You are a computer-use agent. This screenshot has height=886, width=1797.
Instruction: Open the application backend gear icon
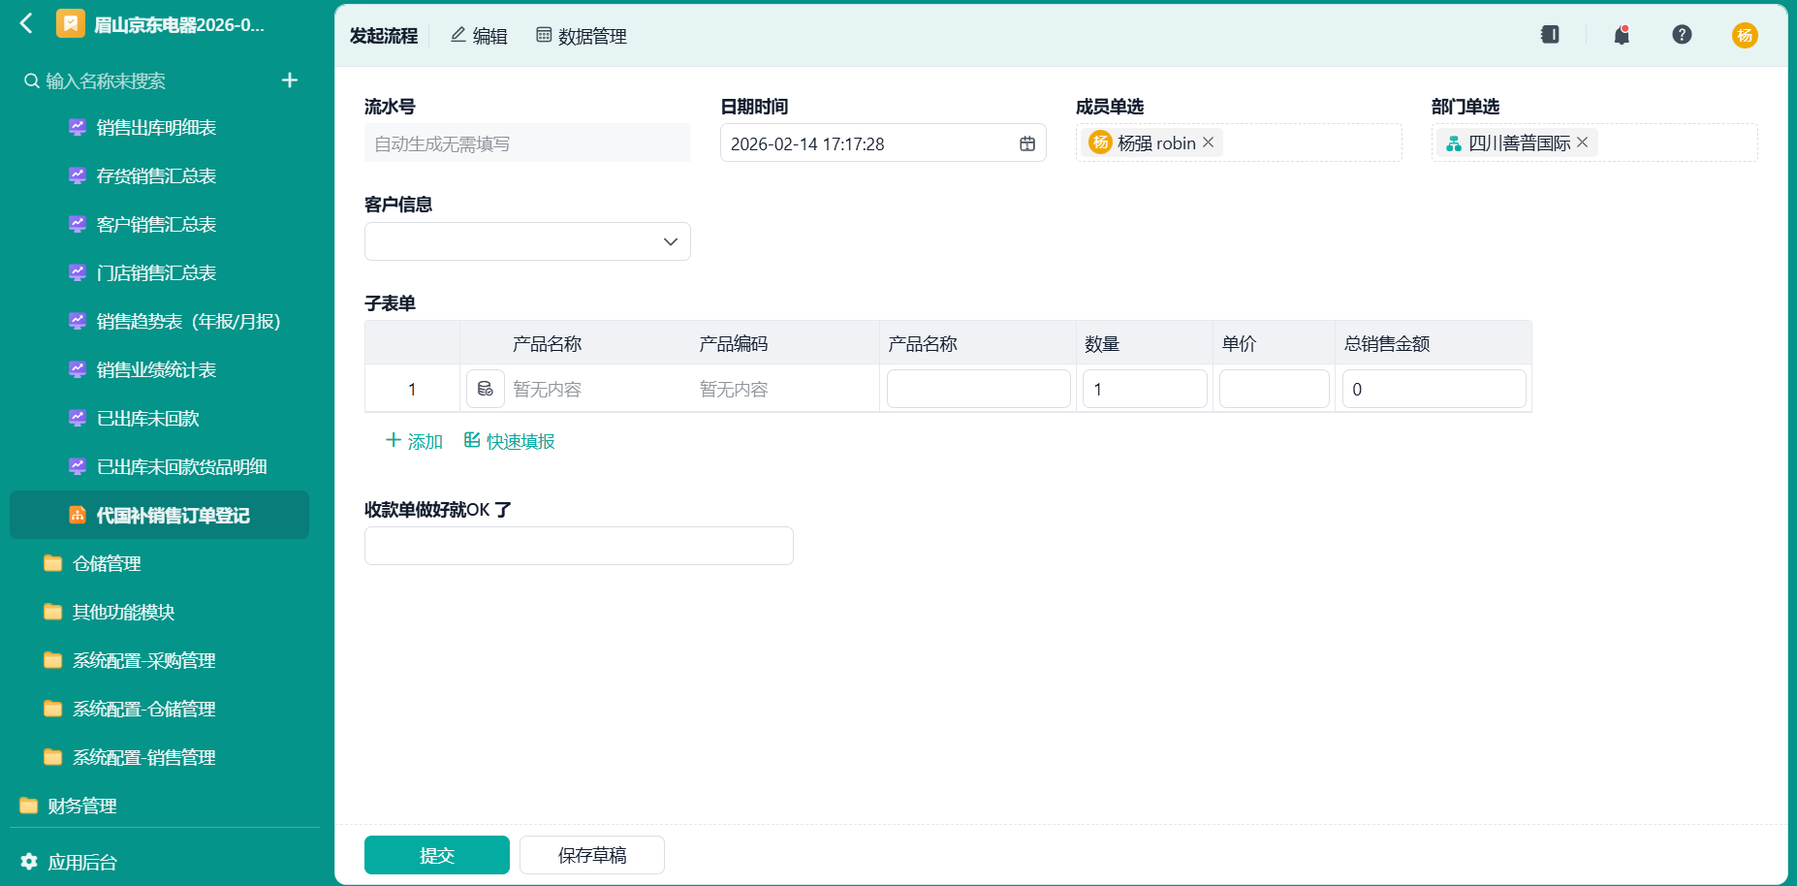[x=29, y=861]
